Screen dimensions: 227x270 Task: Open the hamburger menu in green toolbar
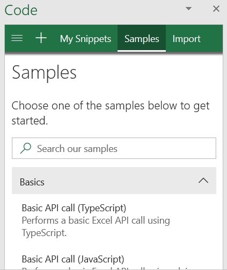click(x=17, y=38)
